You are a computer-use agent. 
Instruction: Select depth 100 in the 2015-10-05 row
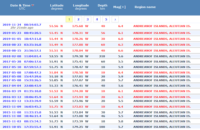click(x=102, y=127)
